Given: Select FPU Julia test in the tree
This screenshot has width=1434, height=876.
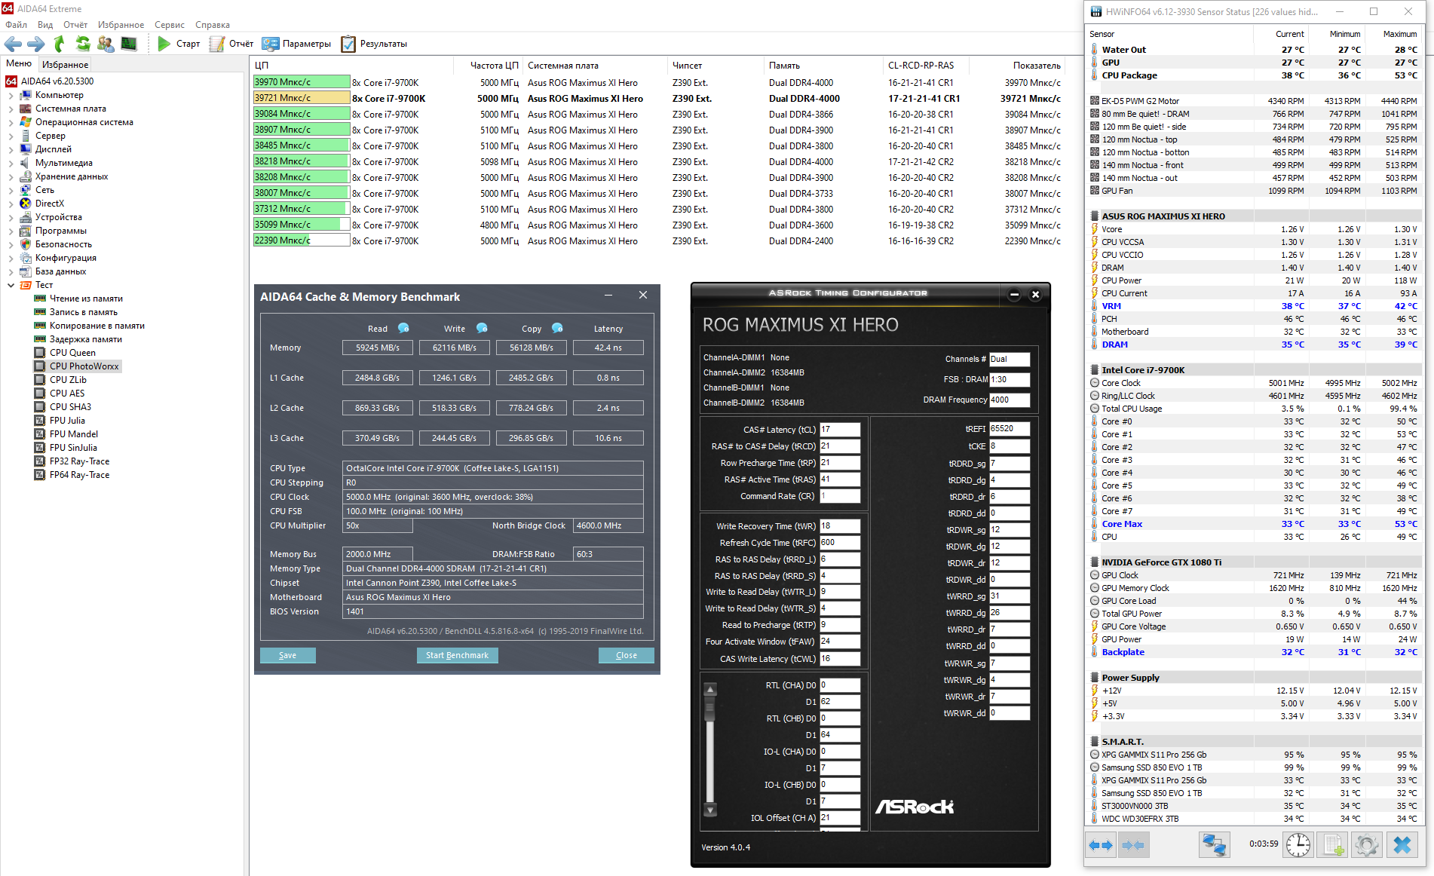Looking at the screenshot, I should (x=67, y=421).
